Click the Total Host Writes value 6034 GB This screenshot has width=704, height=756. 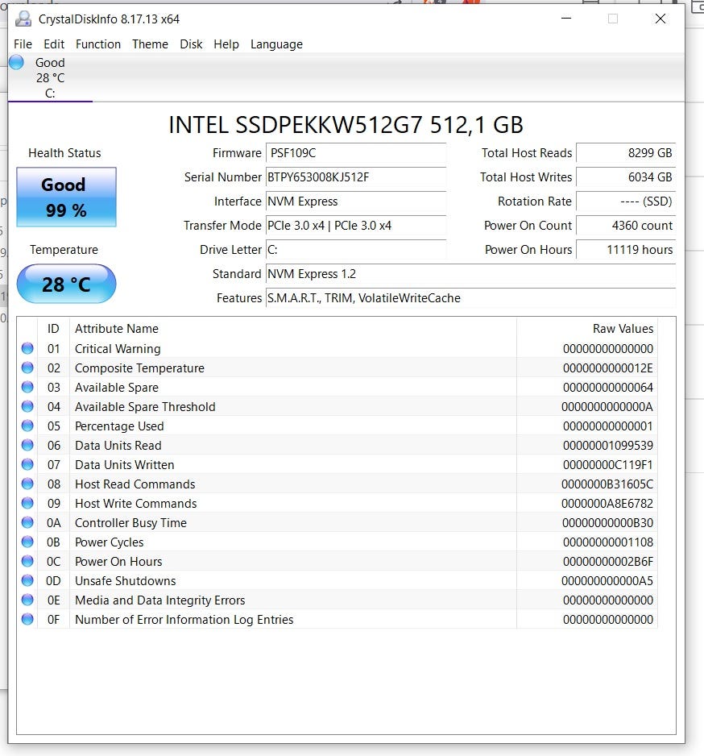(626, 177)
